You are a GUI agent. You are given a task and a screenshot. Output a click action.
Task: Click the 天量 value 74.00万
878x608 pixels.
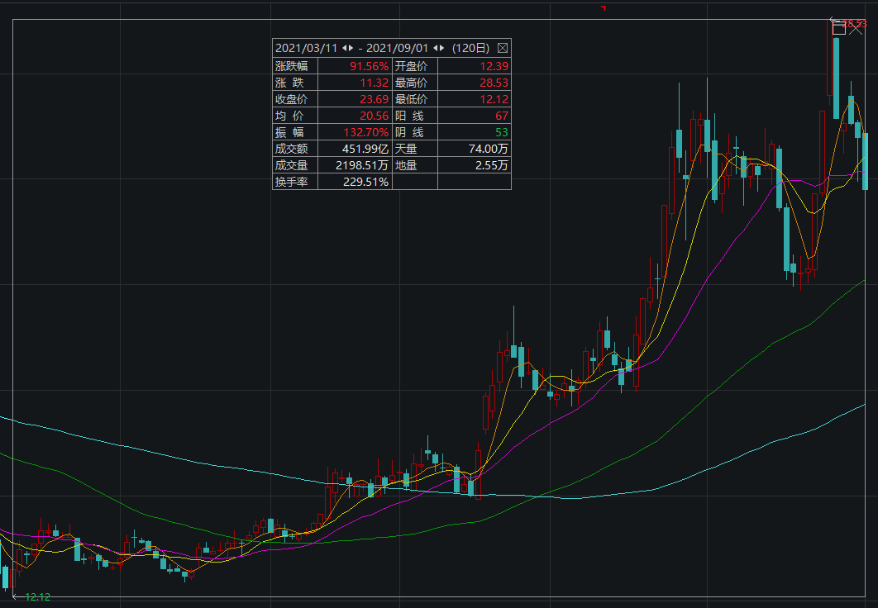click(x=489, y=149)
